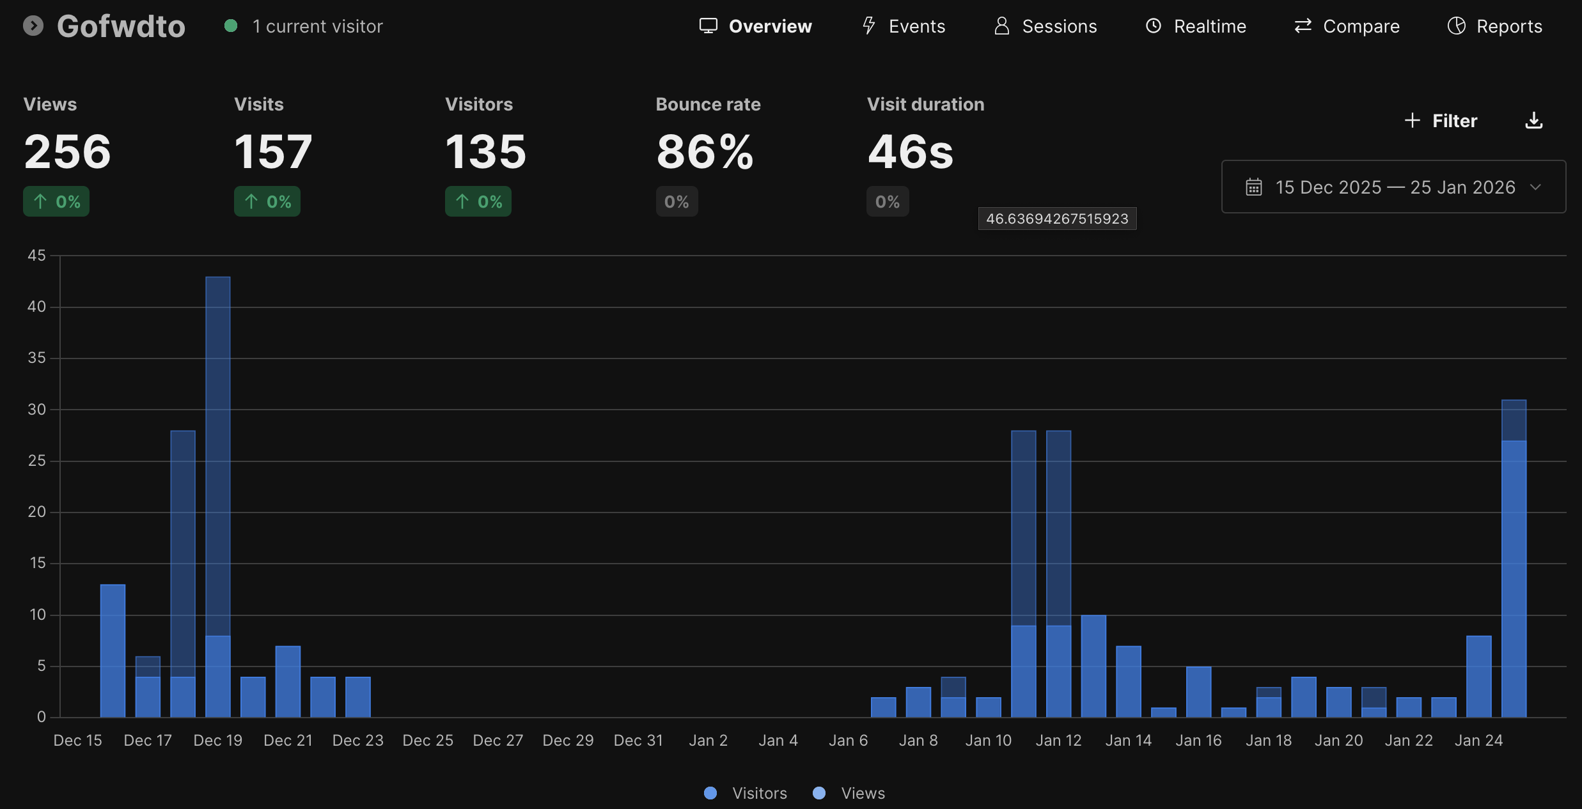
Task: Select the Sessions person icon
Action: pos(1001,26)
